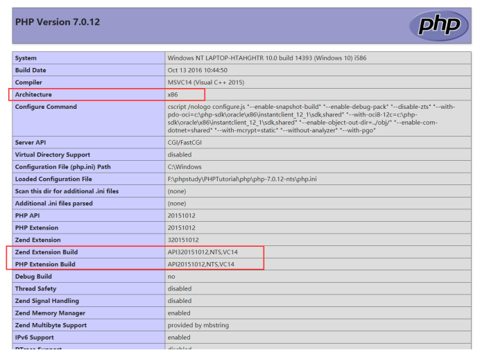This screenshot has width=480, height=350.
Task: Select the php-7.0.12-nts php.ini path
Action: tap(242, 179)
